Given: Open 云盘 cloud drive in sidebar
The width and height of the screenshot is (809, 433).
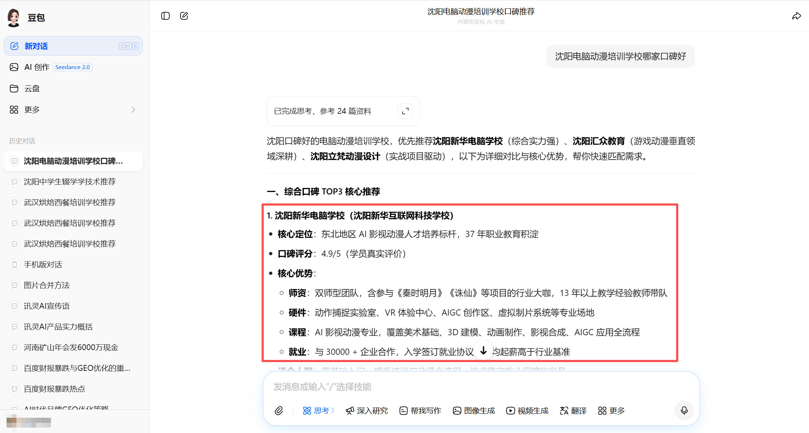Looking at the screenshot, I should (32, 88).
